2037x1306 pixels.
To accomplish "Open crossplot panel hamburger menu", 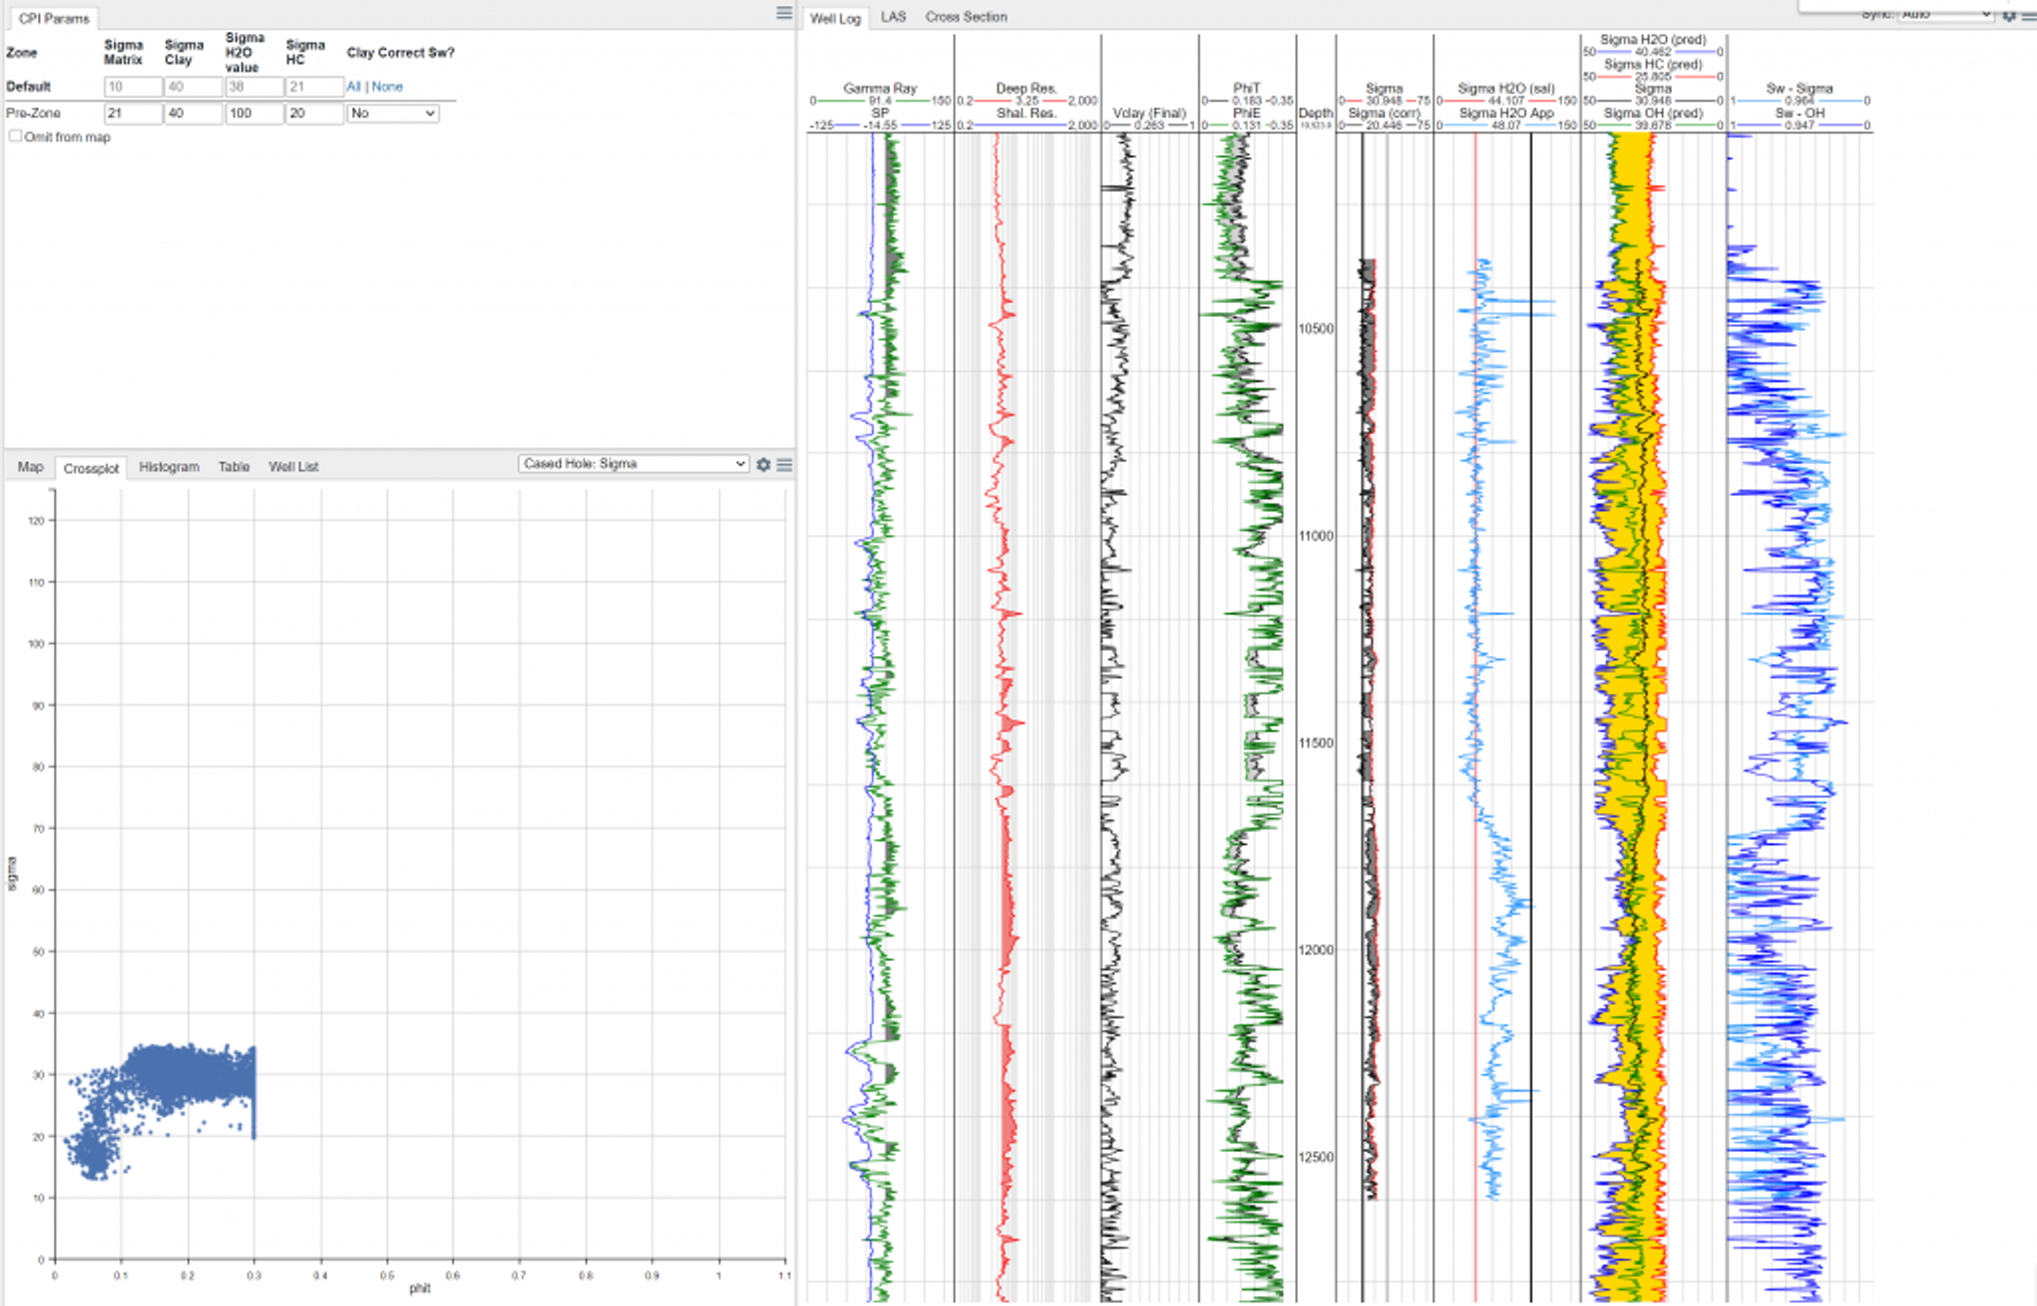I will pyautogui.click(x=785, y=464).
